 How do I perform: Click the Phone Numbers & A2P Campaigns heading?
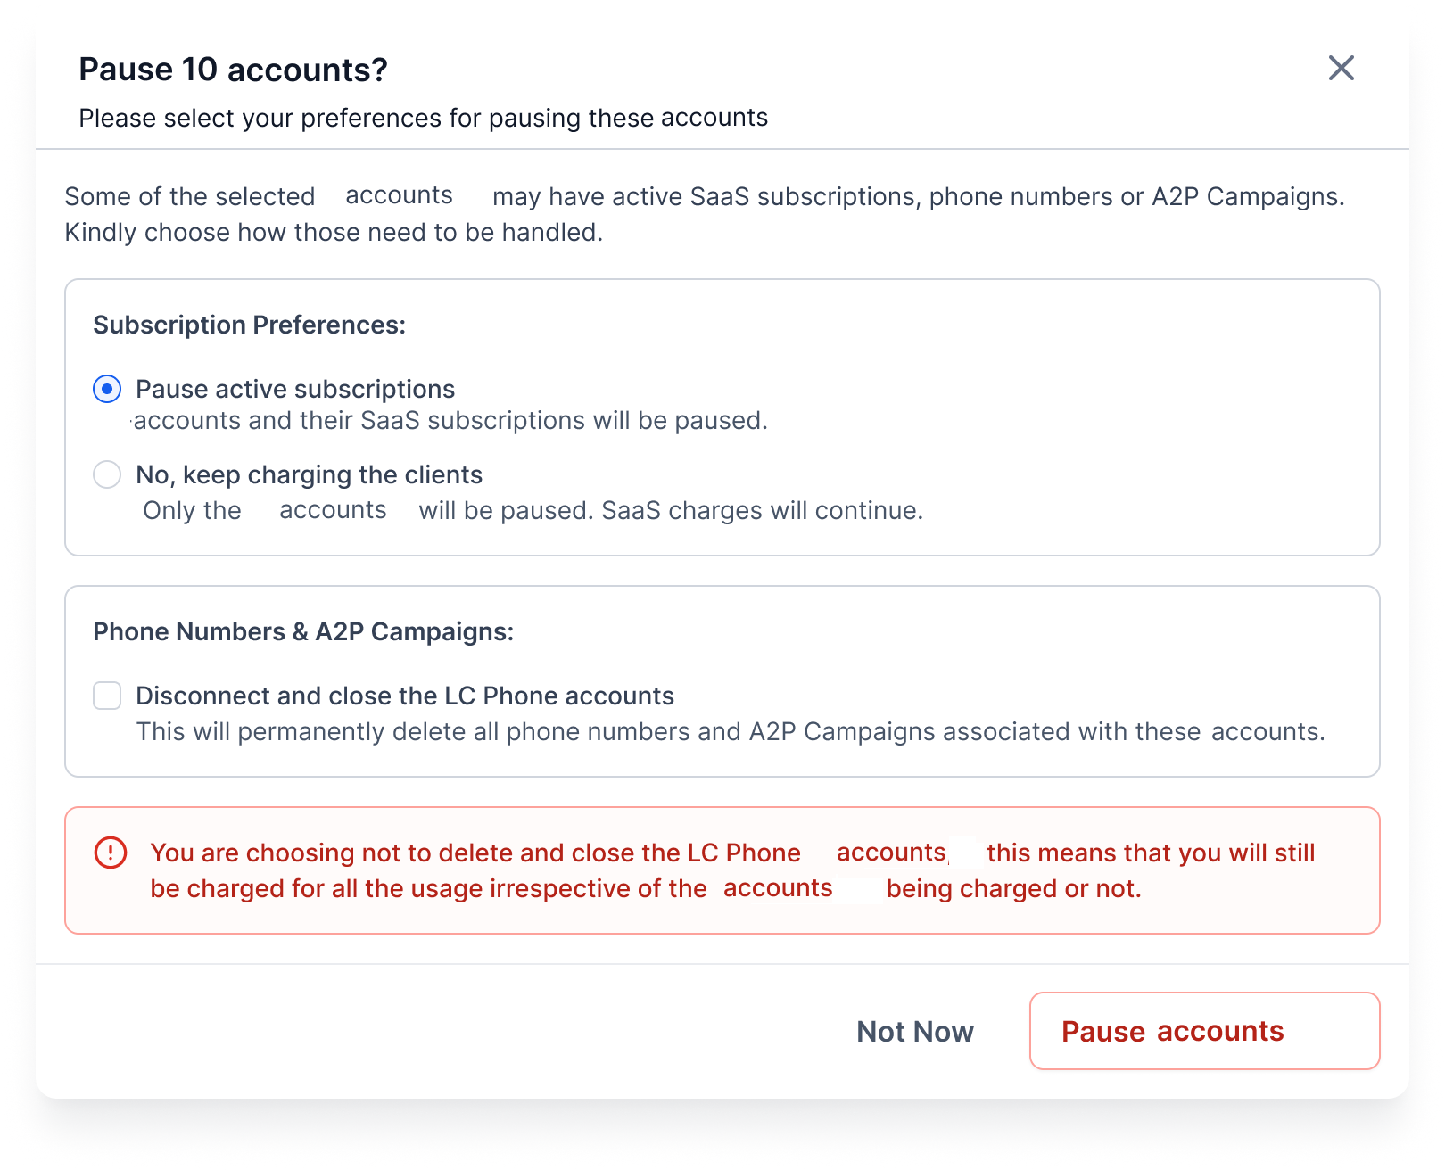(303, 631)
